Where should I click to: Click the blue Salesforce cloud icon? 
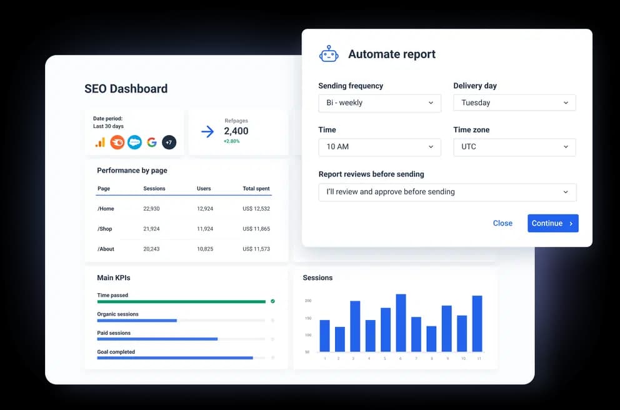coord(134,142)
